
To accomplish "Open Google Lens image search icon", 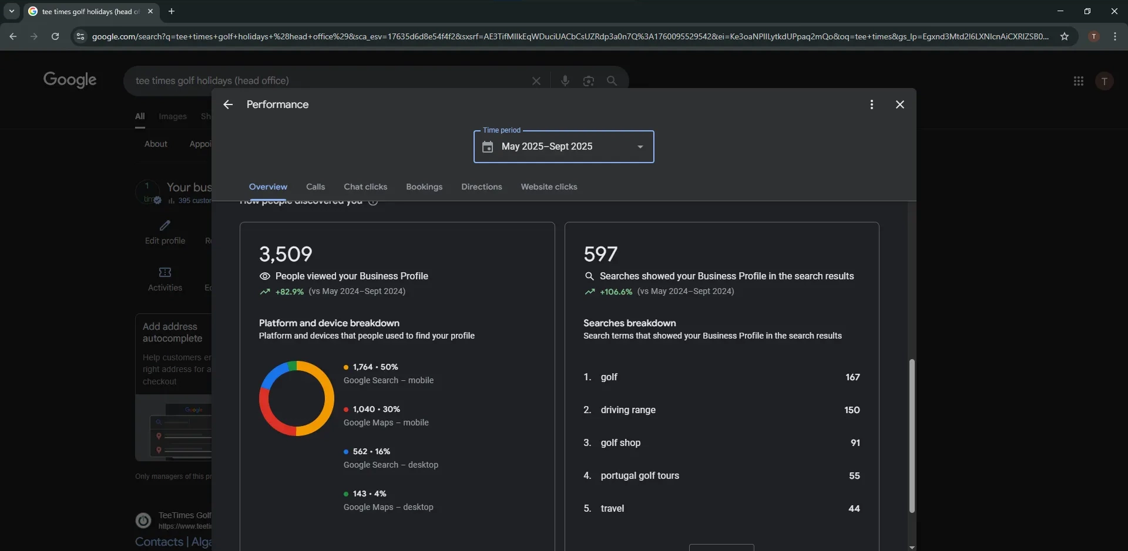I will (589, 80).
